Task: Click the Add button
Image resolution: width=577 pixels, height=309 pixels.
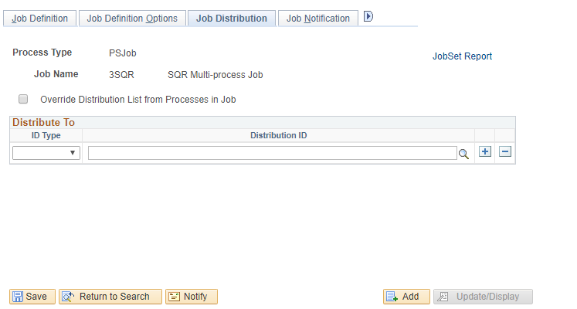Action: (406, 297)
